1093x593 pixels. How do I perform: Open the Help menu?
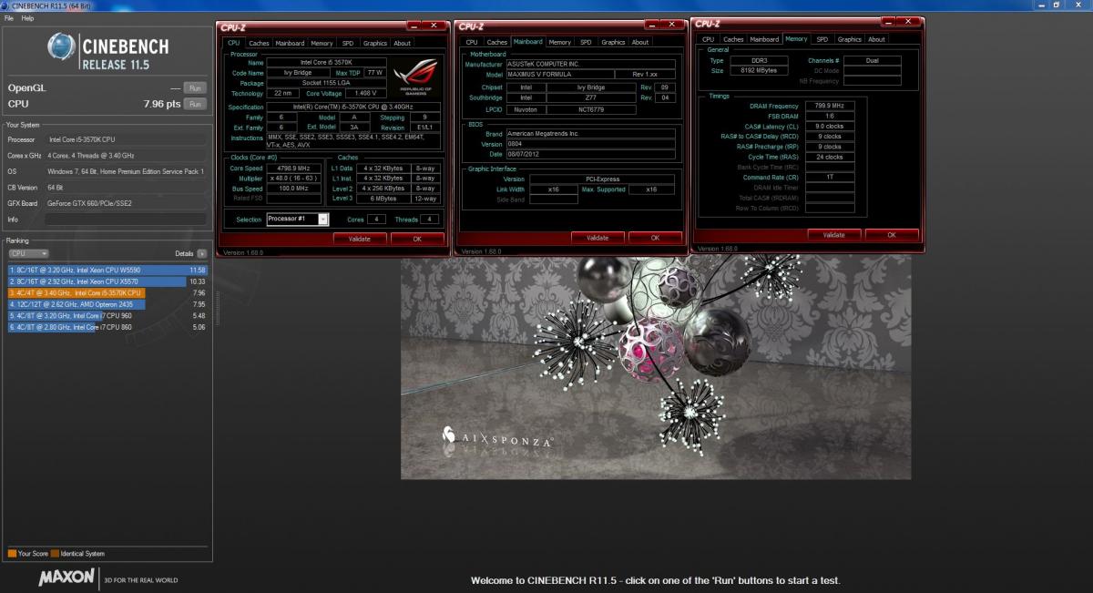(27, 18)
